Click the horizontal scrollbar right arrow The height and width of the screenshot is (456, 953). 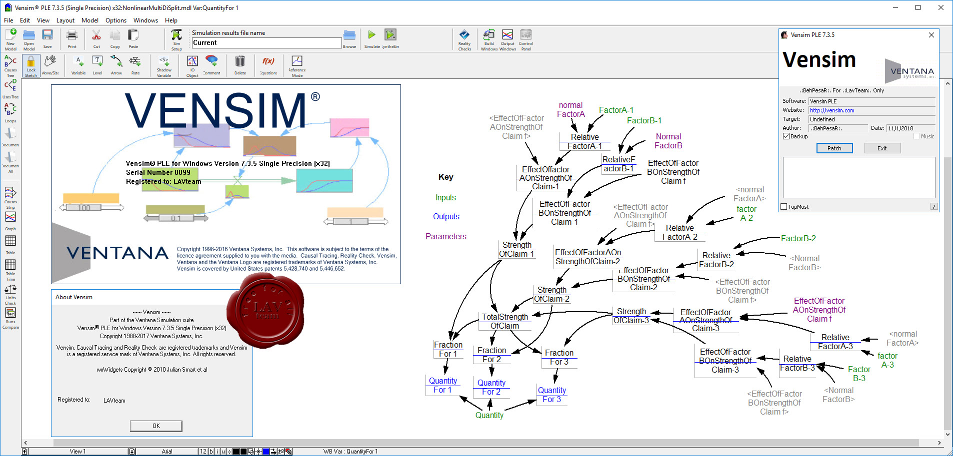[939, 443]
